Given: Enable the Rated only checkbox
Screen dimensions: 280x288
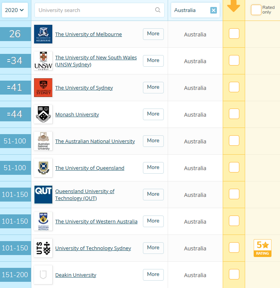Looking at the screenshot, I should (x=256, y=10).
